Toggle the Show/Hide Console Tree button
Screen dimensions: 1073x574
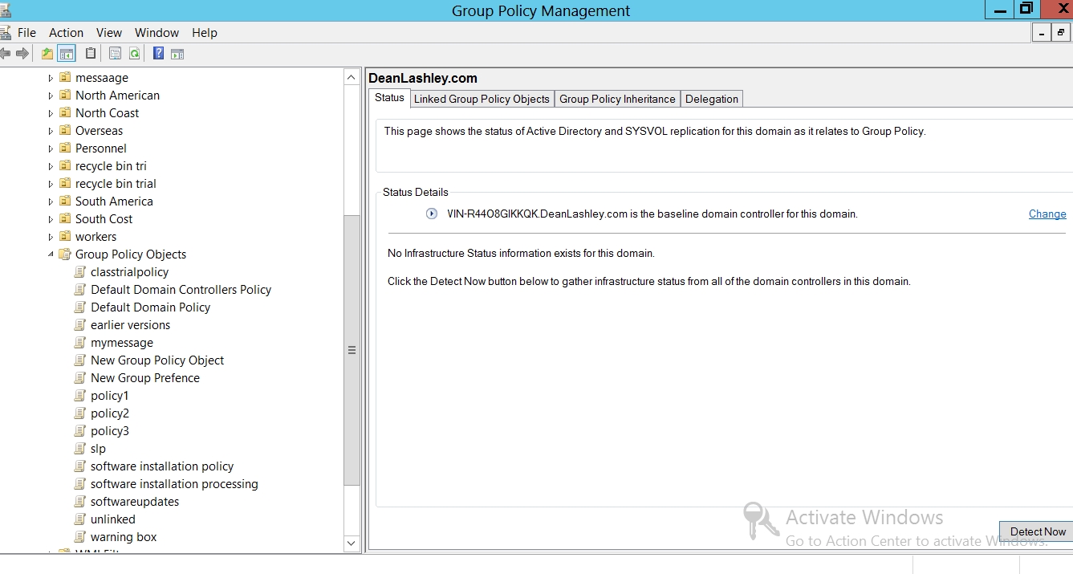(67, 54)
